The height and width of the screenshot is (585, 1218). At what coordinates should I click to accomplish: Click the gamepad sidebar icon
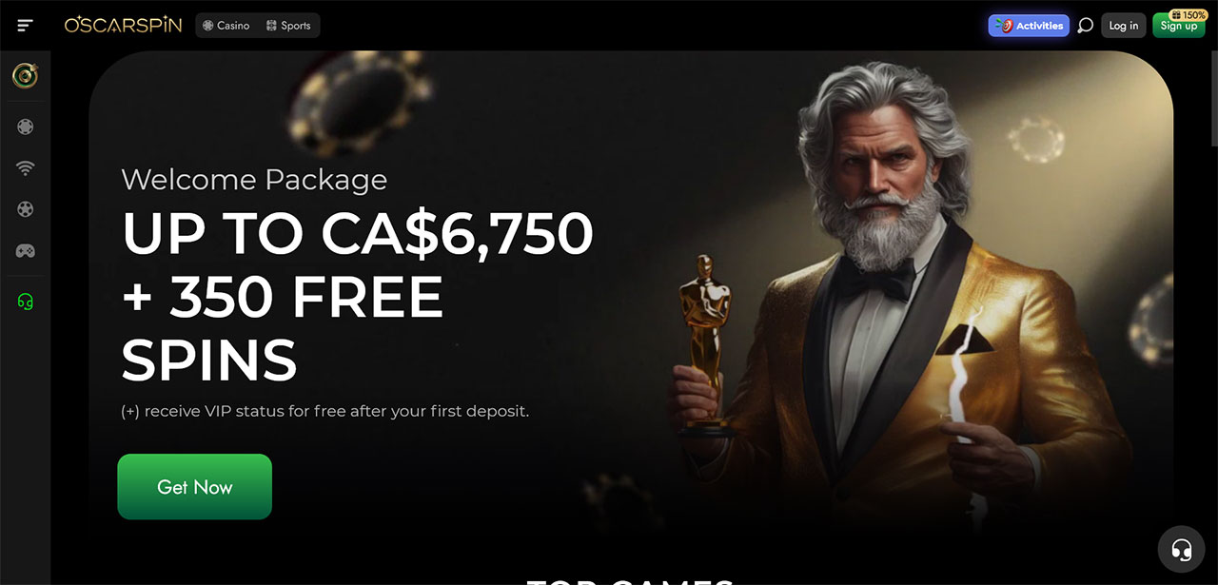[26, 251]
